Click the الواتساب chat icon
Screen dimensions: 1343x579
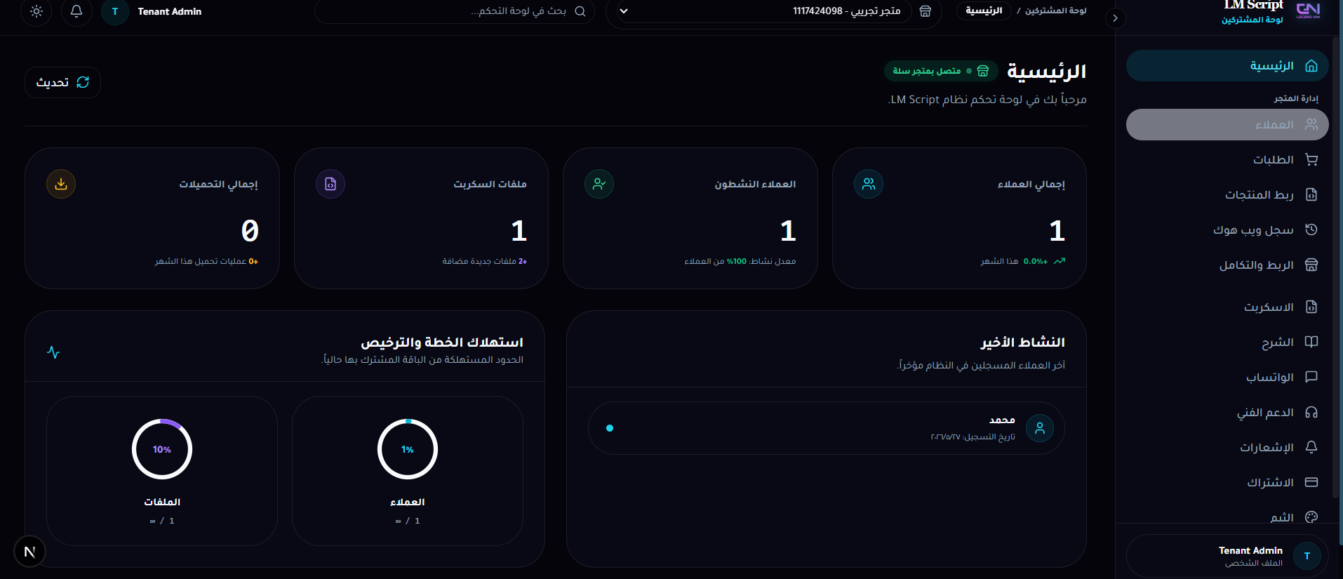1311,377
